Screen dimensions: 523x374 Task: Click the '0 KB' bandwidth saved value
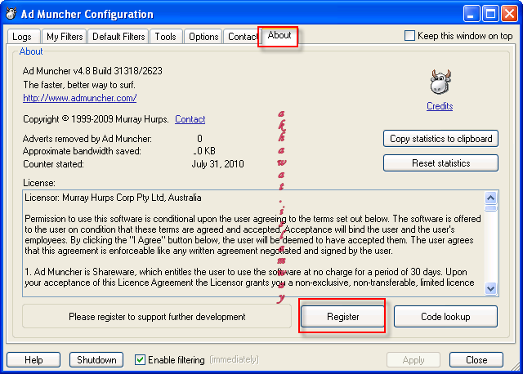point(205,151)
